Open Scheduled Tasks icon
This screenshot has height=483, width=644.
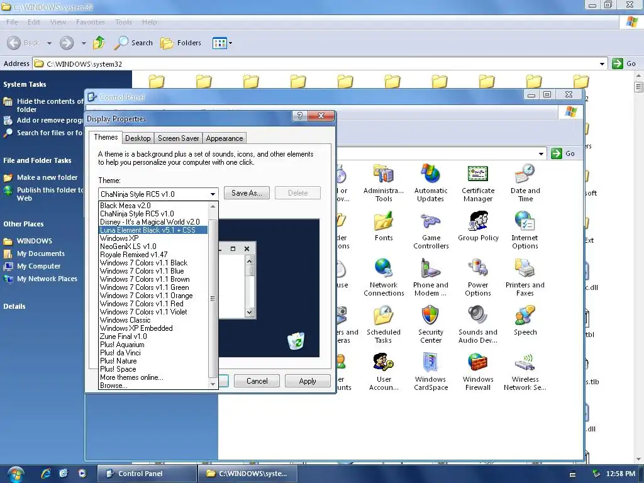point(383,325)
